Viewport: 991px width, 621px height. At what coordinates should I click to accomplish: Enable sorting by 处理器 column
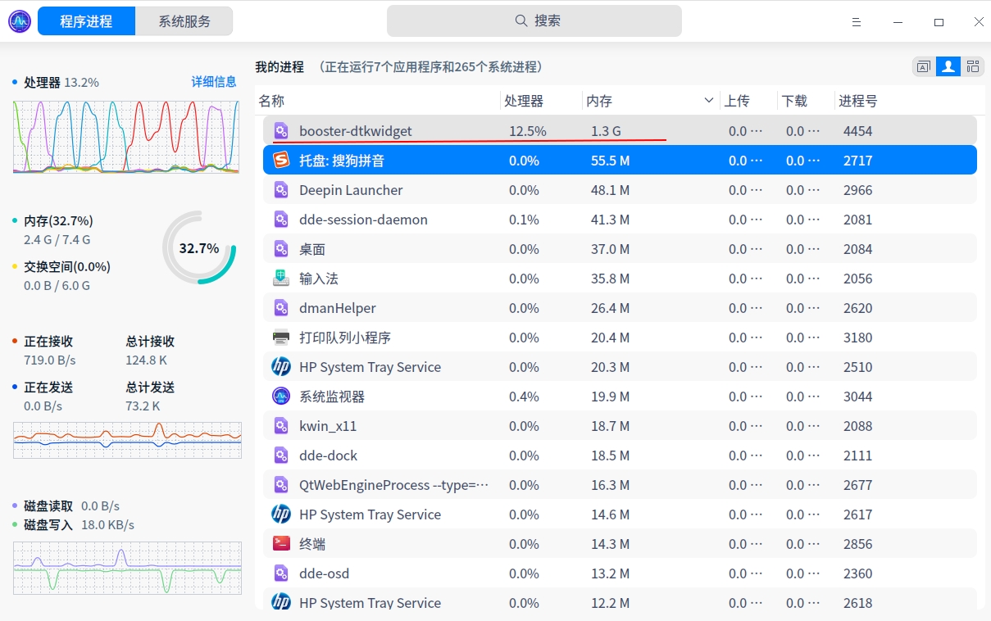[525, 100]
